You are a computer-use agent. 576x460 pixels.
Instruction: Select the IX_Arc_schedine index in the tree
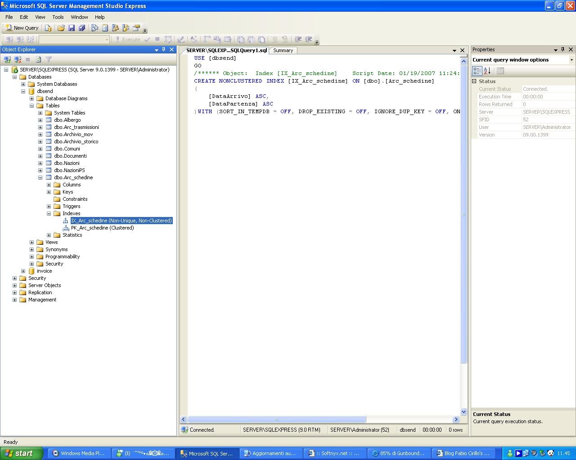click(121, 221)
